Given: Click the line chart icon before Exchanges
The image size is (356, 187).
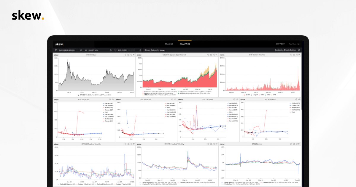Looking at the screenshot, I should point(116,50).
